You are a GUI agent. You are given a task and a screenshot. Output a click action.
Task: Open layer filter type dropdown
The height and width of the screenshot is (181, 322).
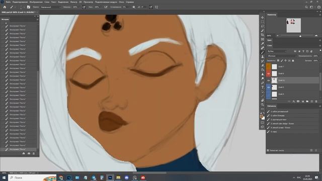click(x=277, y=51)
